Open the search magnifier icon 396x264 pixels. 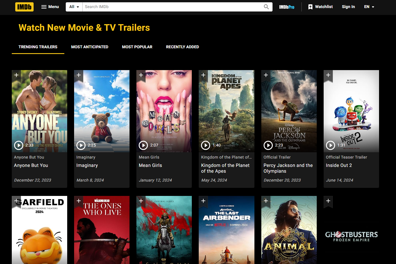click(x=266, y=7)
